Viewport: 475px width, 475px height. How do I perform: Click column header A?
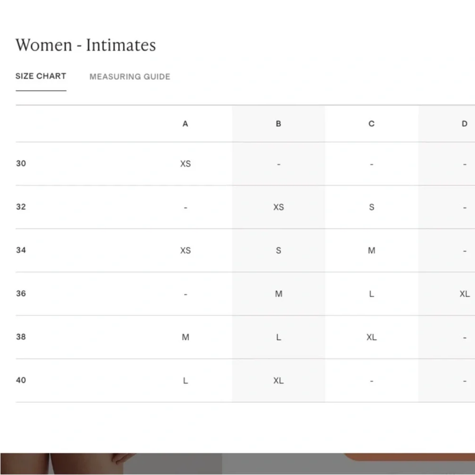185,123
